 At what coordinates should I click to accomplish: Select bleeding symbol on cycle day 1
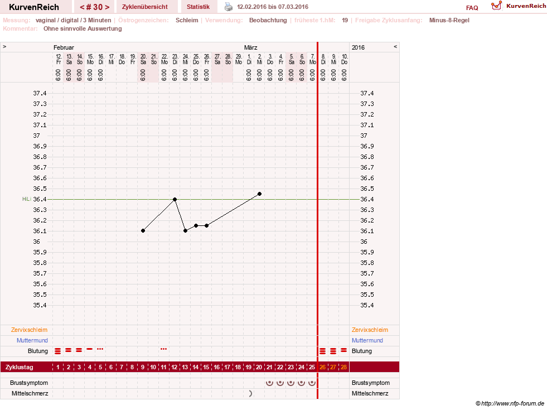click(58, 351)
